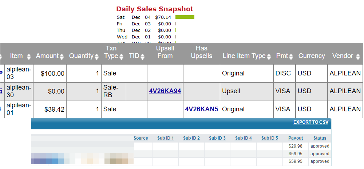Image resolution: width=364 pixels, height=169 pixels.
Task: Click the Amount column sort arrows
Action: point(62,57)
